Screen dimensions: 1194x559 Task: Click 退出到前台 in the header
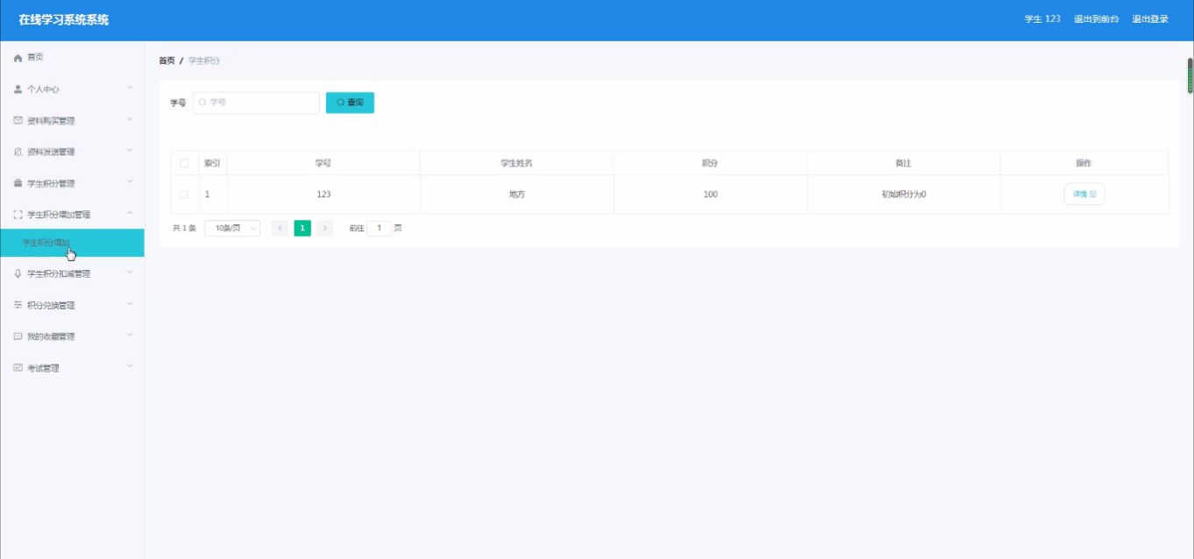point(1097,19)
